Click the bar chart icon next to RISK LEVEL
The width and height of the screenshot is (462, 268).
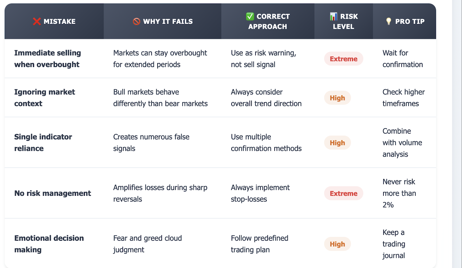(x=334, y=16)
